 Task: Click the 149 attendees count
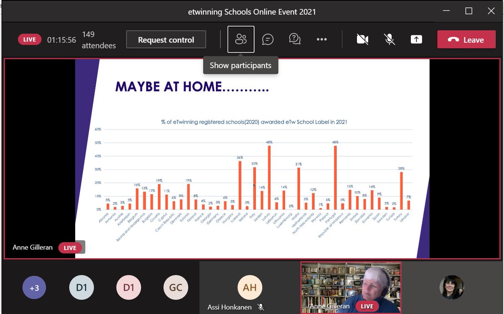(99, 40)
